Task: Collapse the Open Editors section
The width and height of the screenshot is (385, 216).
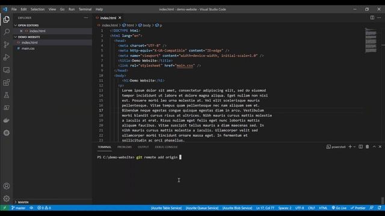Action: (x=53, y=25)
